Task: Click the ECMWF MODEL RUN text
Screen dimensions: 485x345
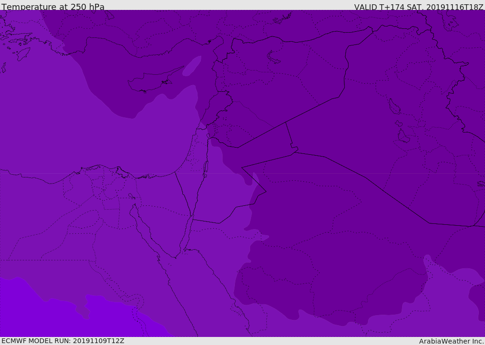Action: pyautogui.click(x=63, y=341)
